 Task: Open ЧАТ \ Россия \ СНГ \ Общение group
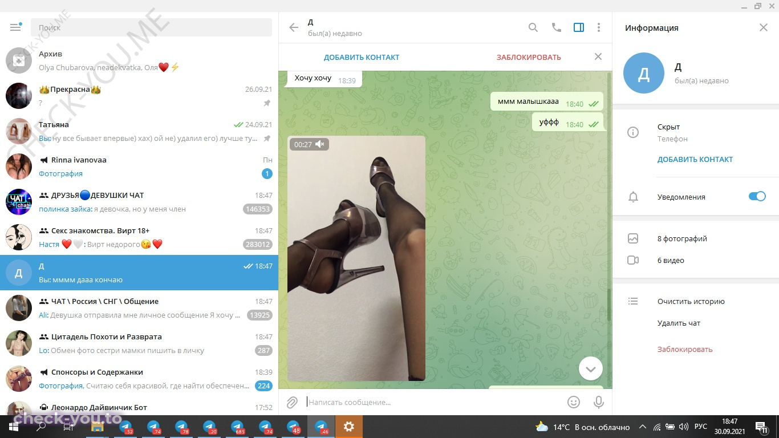click(x=139, y=308)
